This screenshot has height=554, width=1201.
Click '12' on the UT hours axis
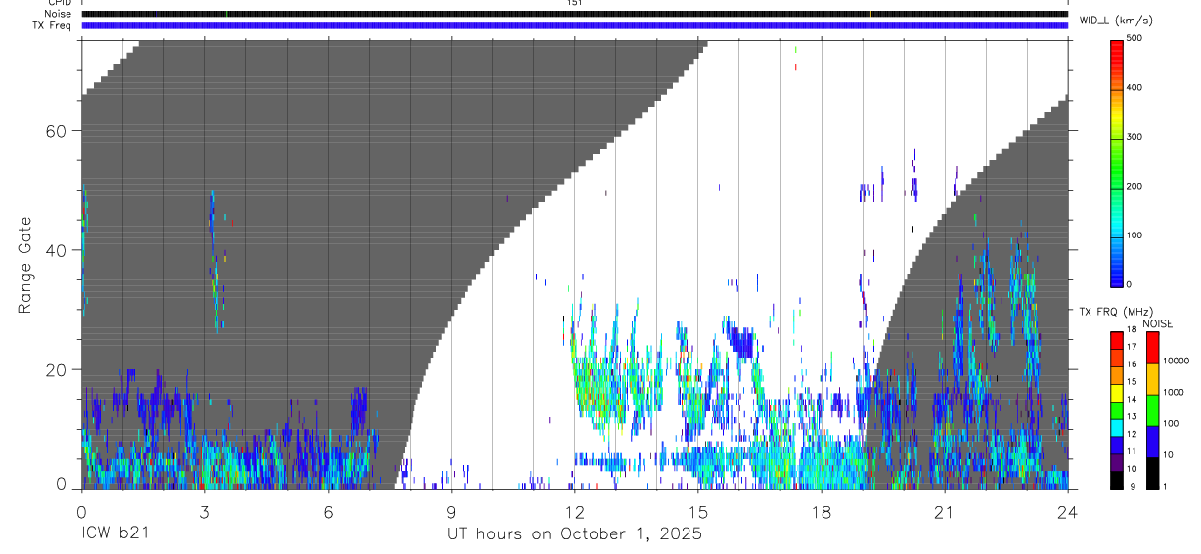click(x=575, y=511)
